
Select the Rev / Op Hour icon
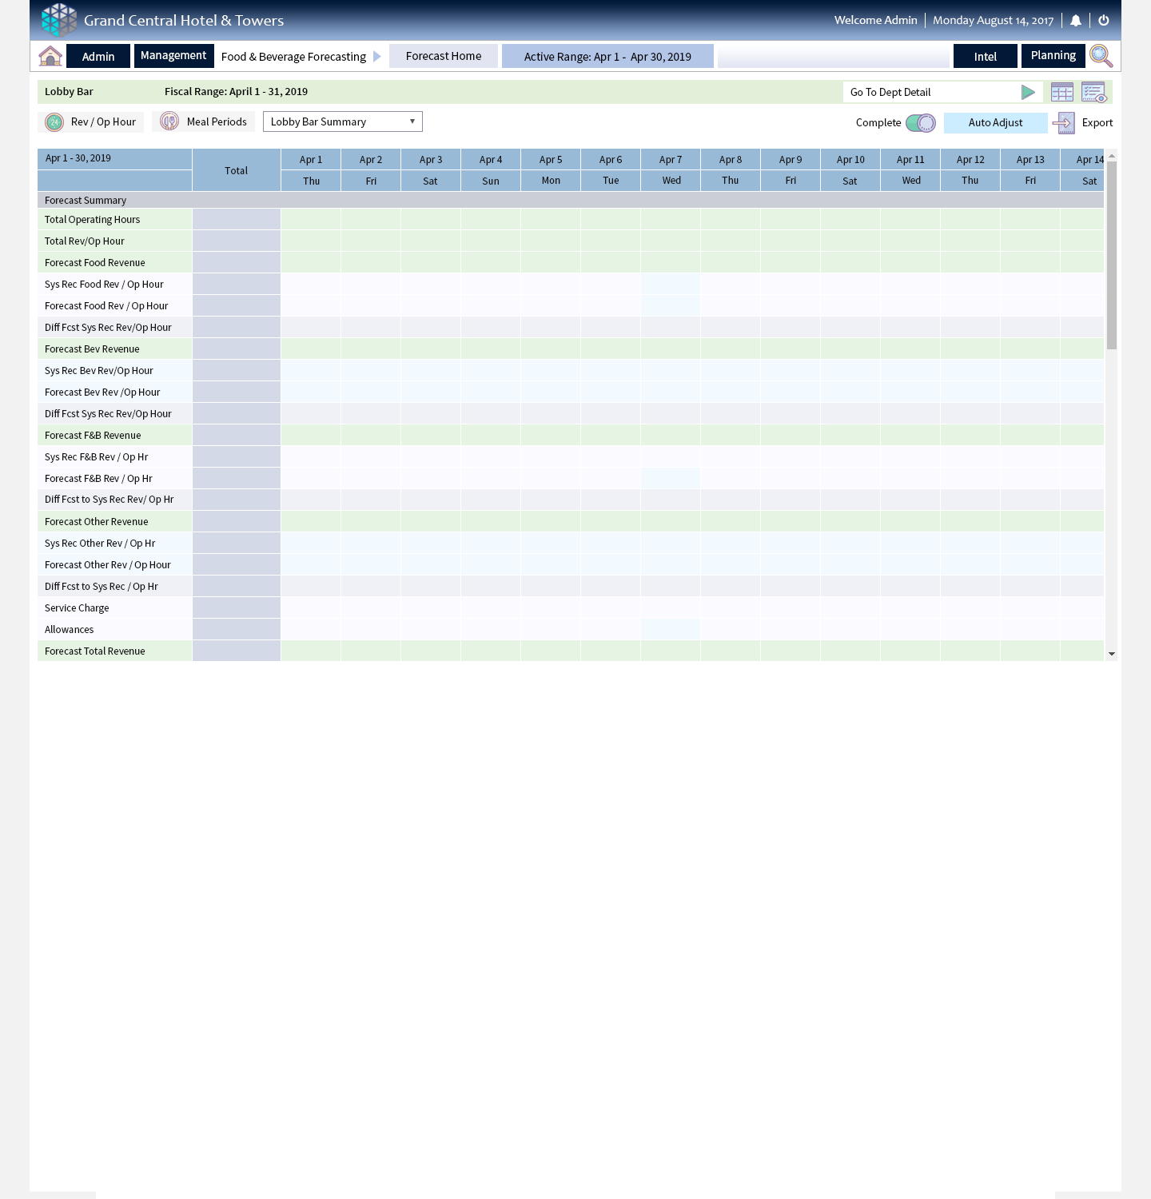point(54,121)
